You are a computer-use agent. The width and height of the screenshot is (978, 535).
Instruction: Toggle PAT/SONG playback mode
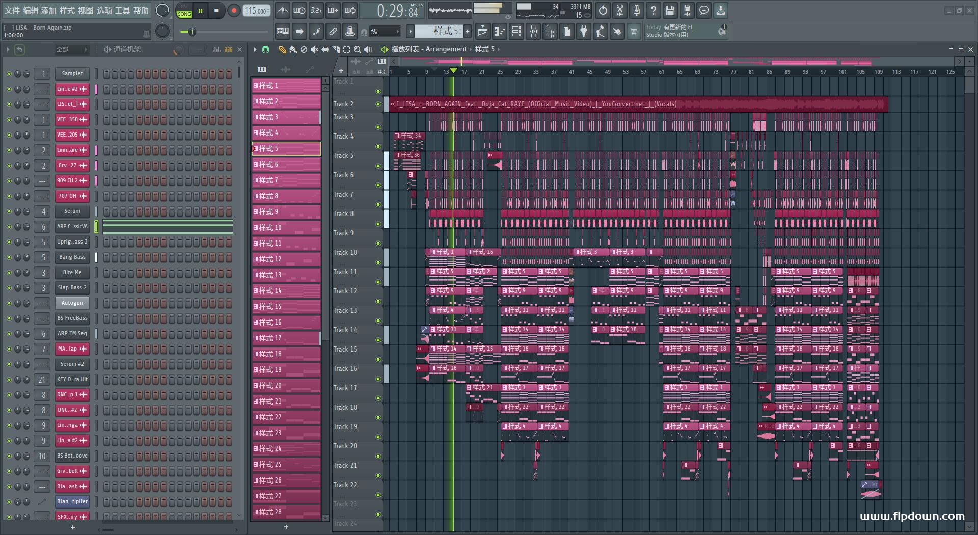pos(184,11)
